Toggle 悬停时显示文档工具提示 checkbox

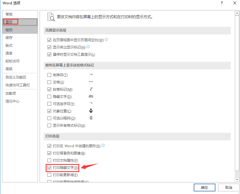click(x=49, y=55)
